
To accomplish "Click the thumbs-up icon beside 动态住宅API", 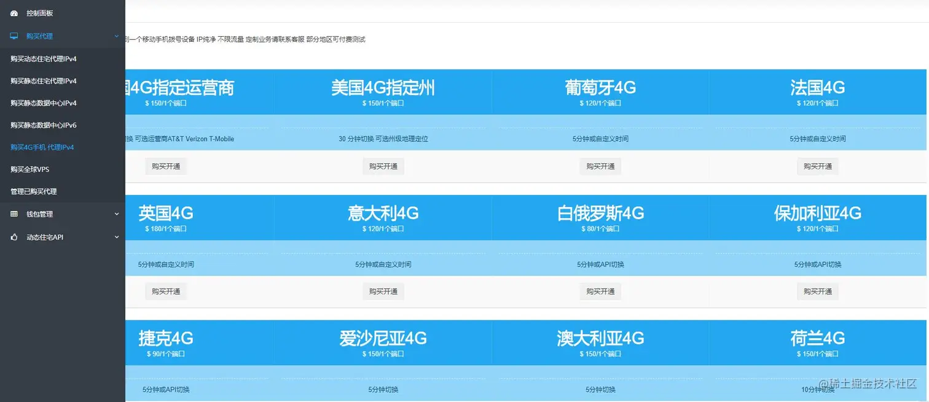I will (x=14, y=237).
